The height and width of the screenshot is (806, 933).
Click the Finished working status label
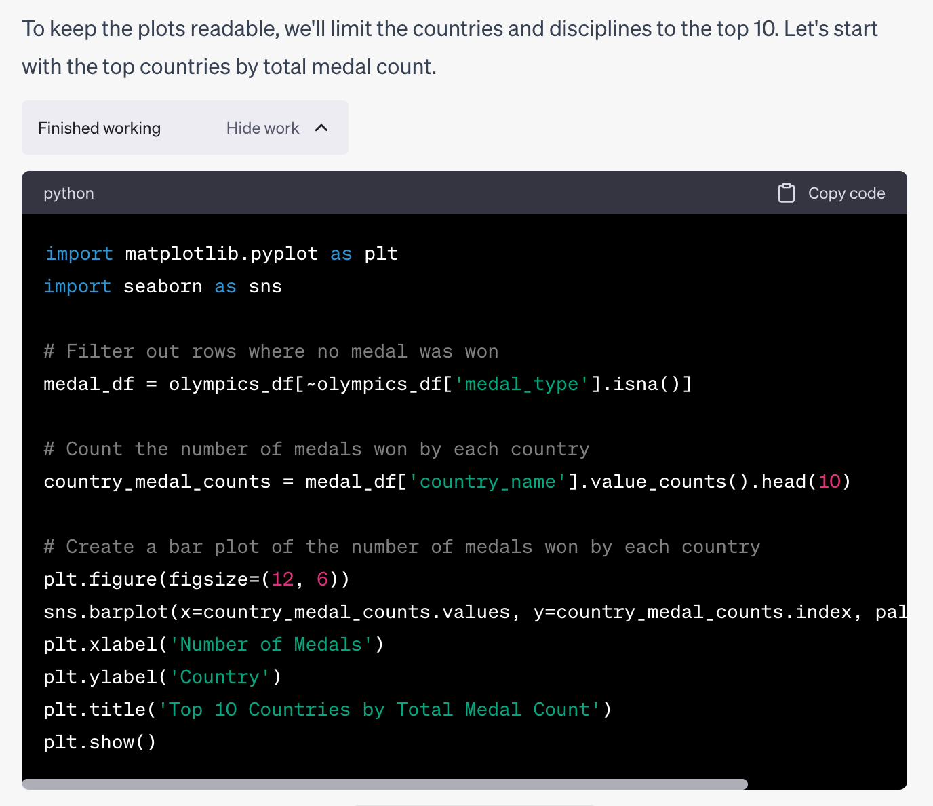tap(100, 128)
